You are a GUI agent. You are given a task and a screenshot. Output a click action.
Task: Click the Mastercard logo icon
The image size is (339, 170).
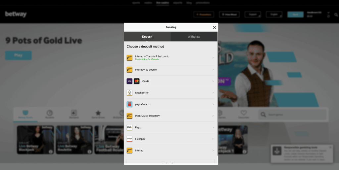click(x=136, y=81)
